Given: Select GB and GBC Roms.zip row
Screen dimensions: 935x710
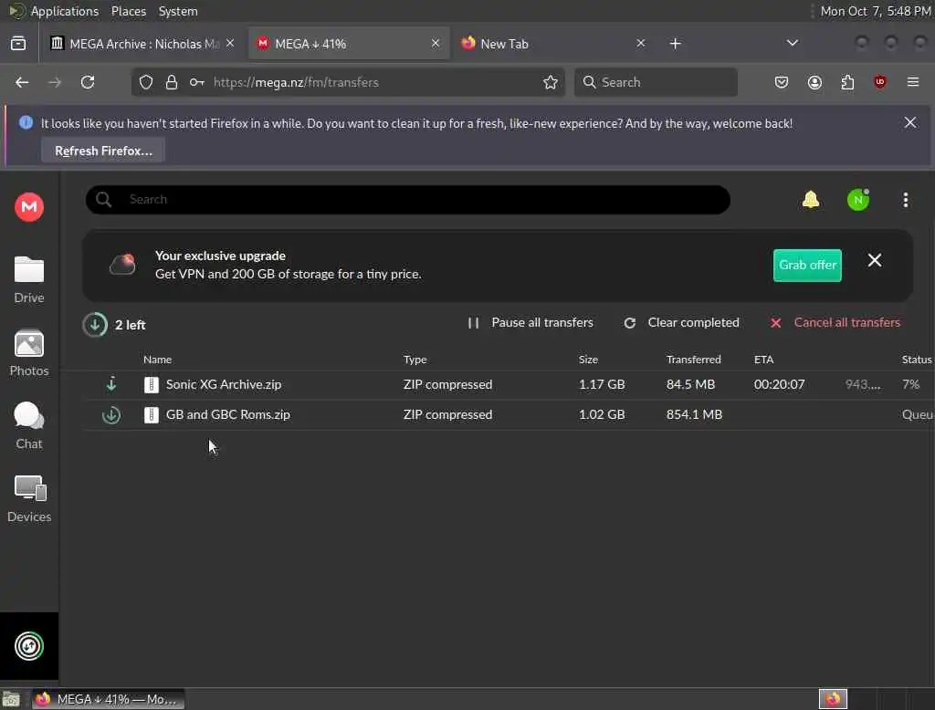Looking at the screenshot, I should 507,414.
